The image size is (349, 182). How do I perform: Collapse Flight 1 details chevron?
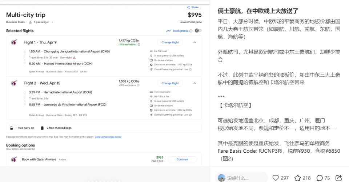(194, 42)
